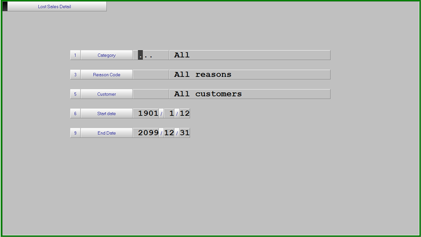Edit the start date year 1901
The height and width of the screenshot is (237, 421).
[146, 113]
